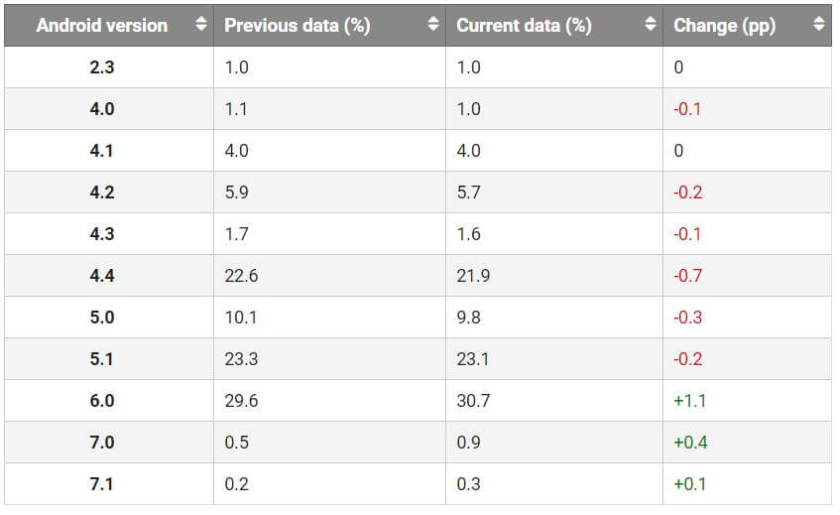Sort by Previous data (%) header text
This screenshot has height=515, width=840.
pos(297,26)
